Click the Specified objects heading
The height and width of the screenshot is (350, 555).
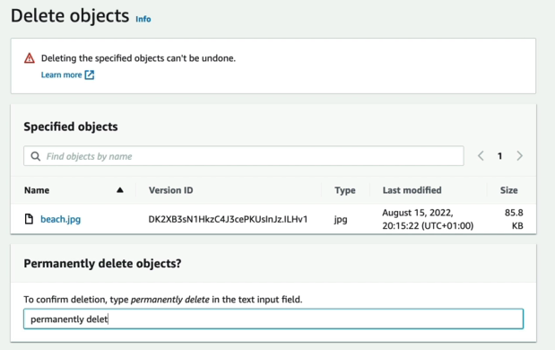(71, 127)
